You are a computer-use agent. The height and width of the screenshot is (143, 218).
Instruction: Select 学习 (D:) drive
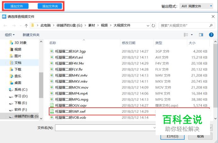[x=18, y=96]
